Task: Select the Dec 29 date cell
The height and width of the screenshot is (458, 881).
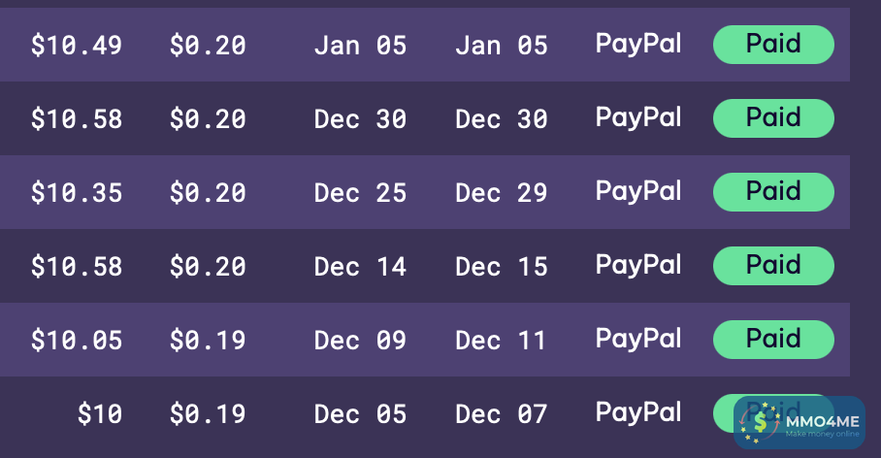Action: coord(502,192)
